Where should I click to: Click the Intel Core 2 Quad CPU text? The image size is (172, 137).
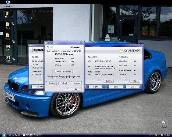point(105,67)
